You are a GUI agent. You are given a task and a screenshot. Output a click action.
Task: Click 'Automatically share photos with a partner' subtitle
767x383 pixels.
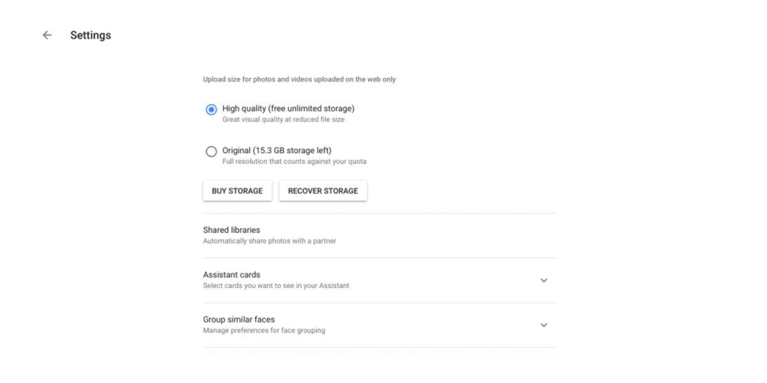click(x=270, y=241)
